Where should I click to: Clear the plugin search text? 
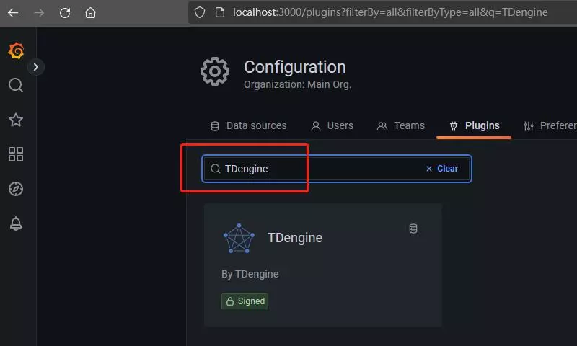pos(441,169)
